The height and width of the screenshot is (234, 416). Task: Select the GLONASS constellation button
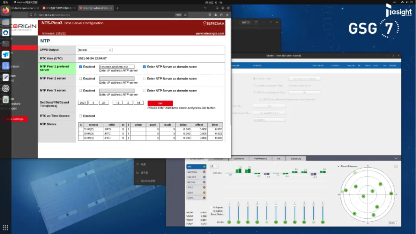click(196, 172)
